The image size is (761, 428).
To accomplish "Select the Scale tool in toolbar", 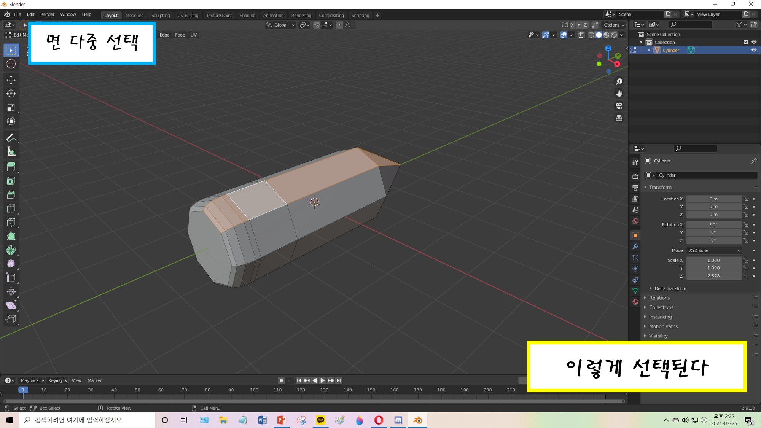I will click(11, 108).
